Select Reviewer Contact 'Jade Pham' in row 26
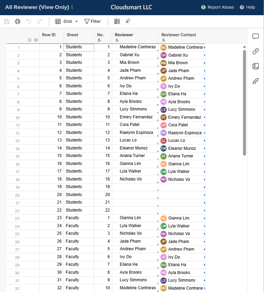This screenshot has width=264, height=292. pyautogui.click(x=182, y=242)
